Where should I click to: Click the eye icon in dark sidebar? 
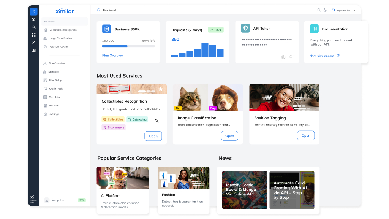(x=33, y=19)
